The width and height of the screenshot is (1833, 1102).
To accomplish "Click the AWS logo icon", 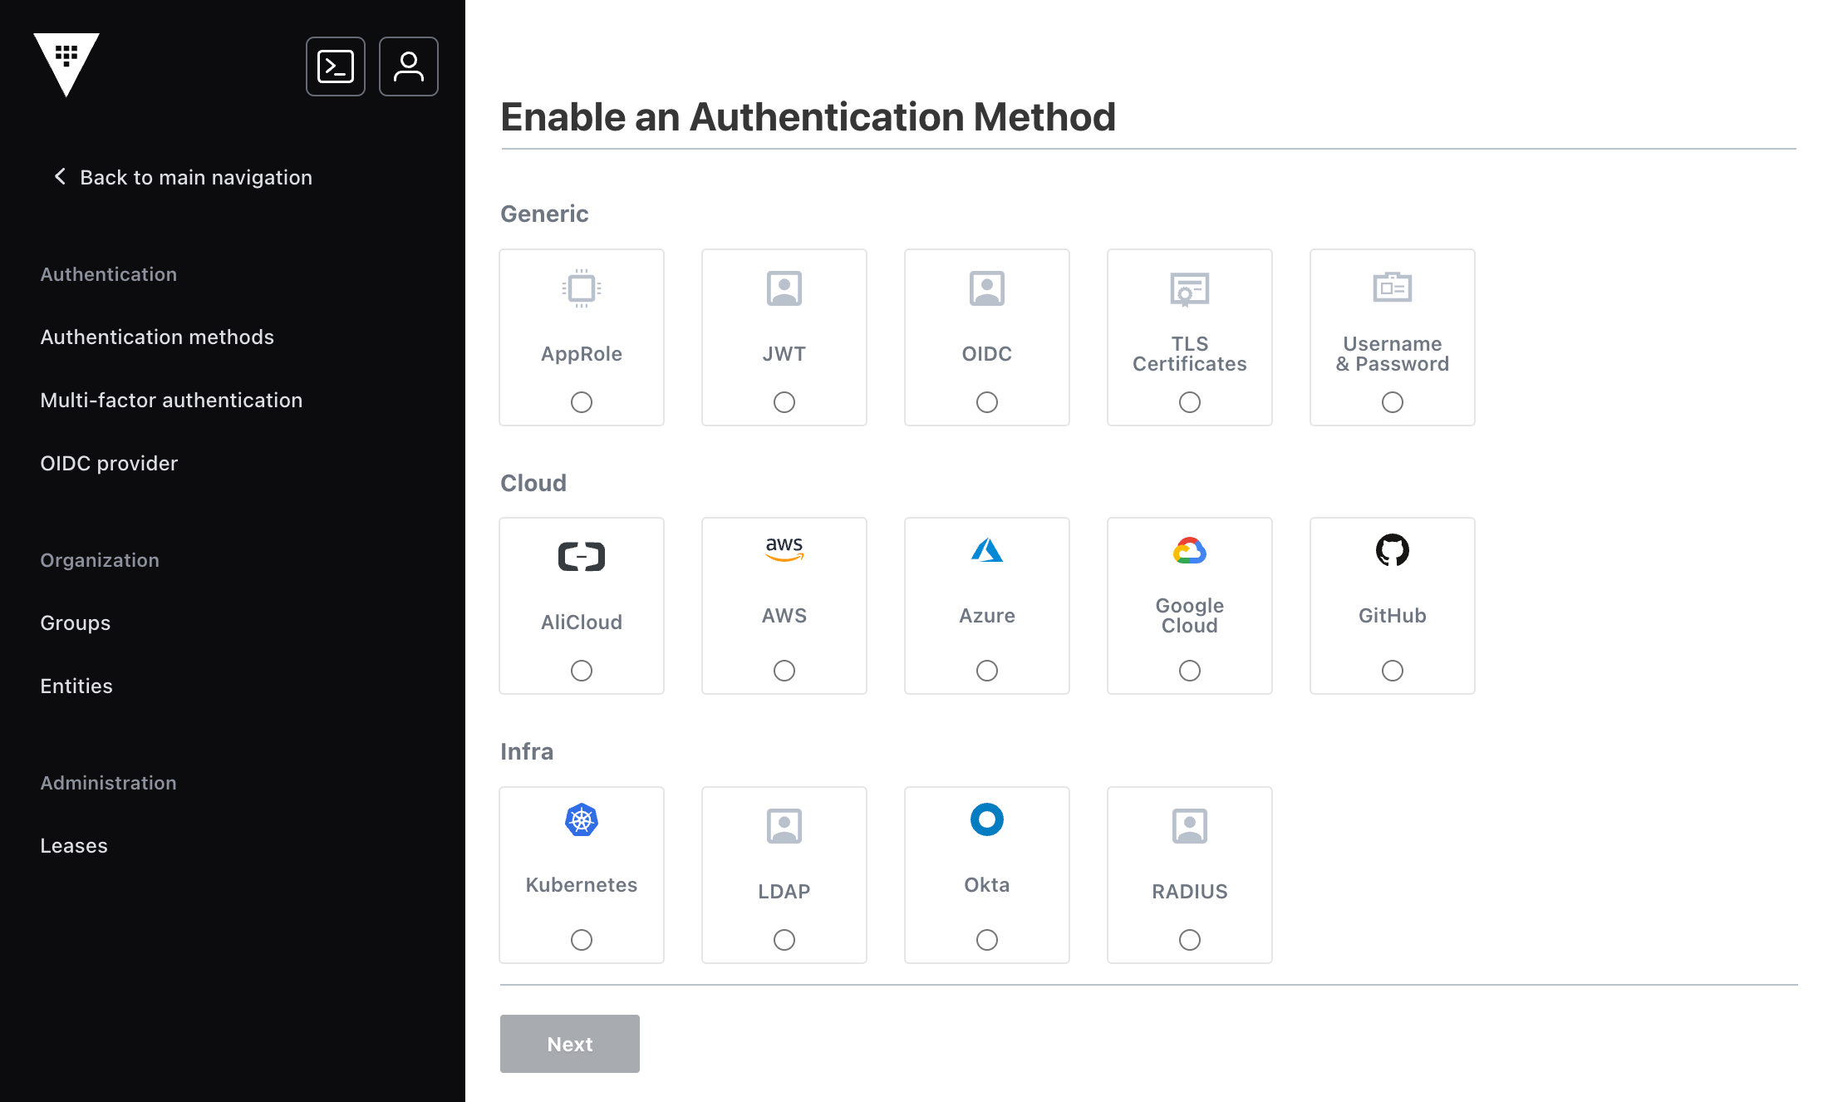I will click(x=784, y=549).
